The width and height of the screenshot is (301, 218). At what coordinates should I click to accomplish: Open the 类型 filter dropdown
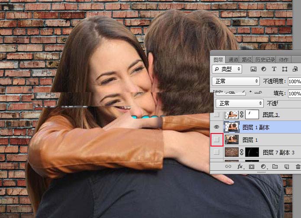point(227,69)
